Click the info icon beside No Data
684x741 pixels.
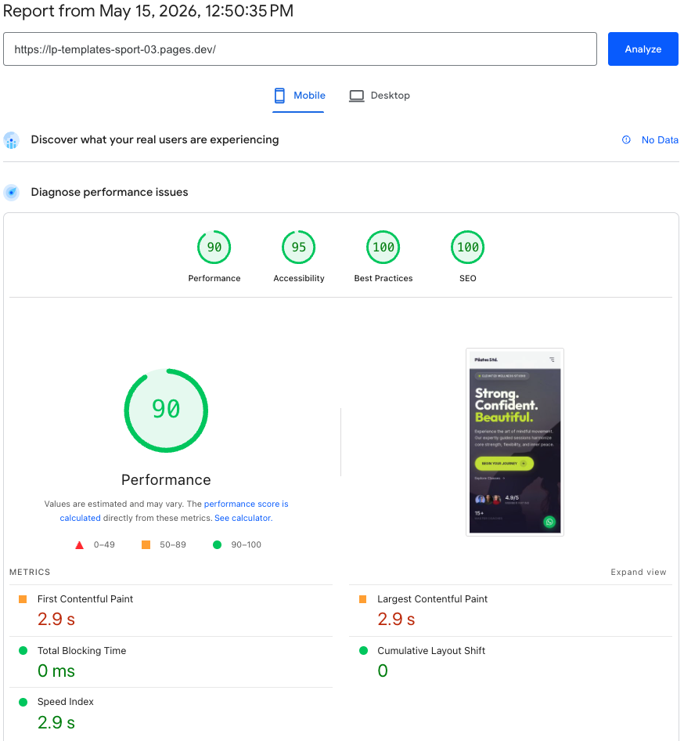[626, 140]
